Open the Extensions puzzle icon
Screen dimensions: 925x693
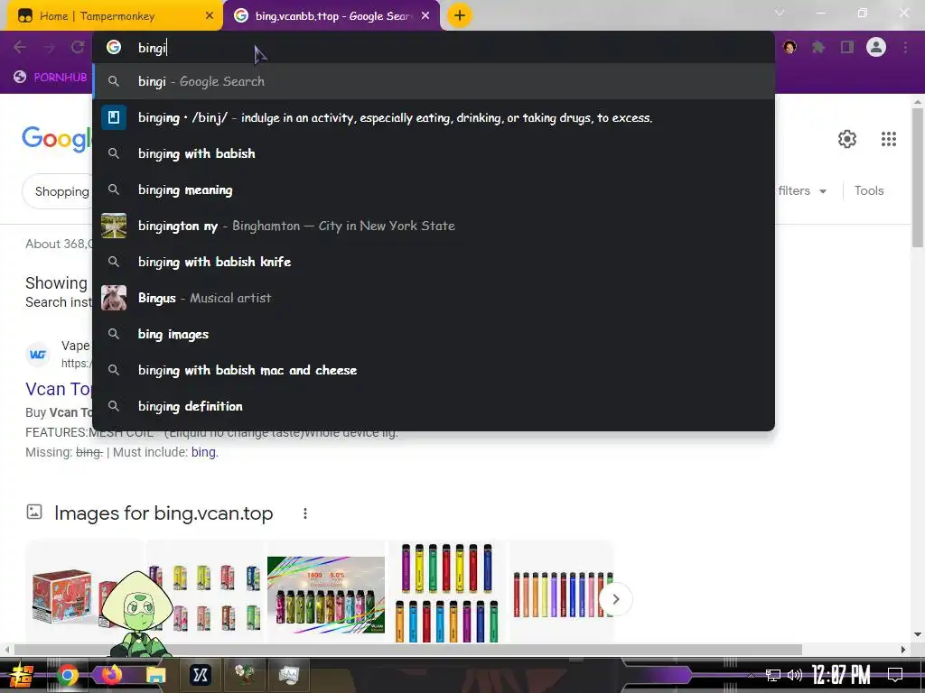pos(818,47)
